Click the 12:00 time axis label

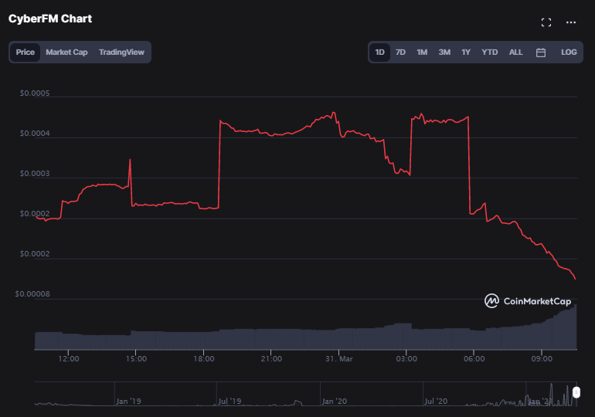(x=69, y=358)
